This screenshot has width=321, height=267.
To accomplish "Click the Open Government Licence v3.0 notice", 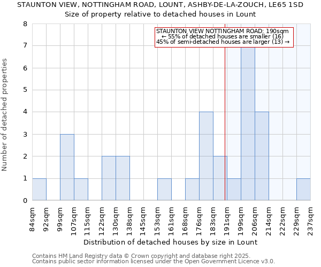I will coord(154,262).
